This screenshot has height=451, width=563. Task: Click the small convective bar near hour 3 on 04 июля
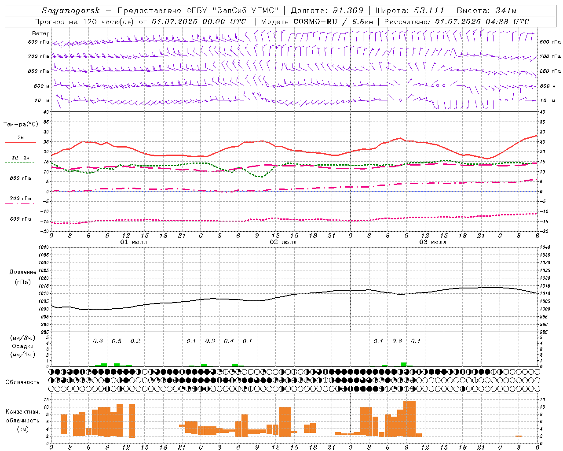point(519,436)
